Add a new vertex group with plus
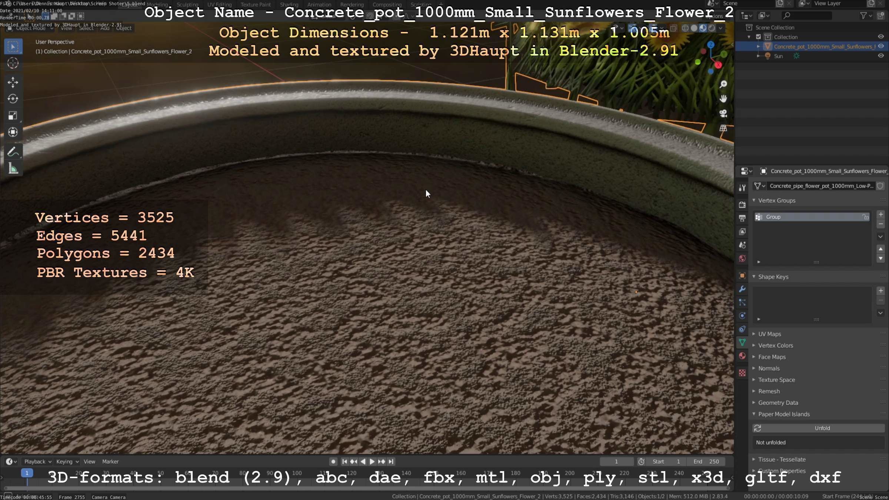This screenshot has height=500, width=889. coord(881,214)
